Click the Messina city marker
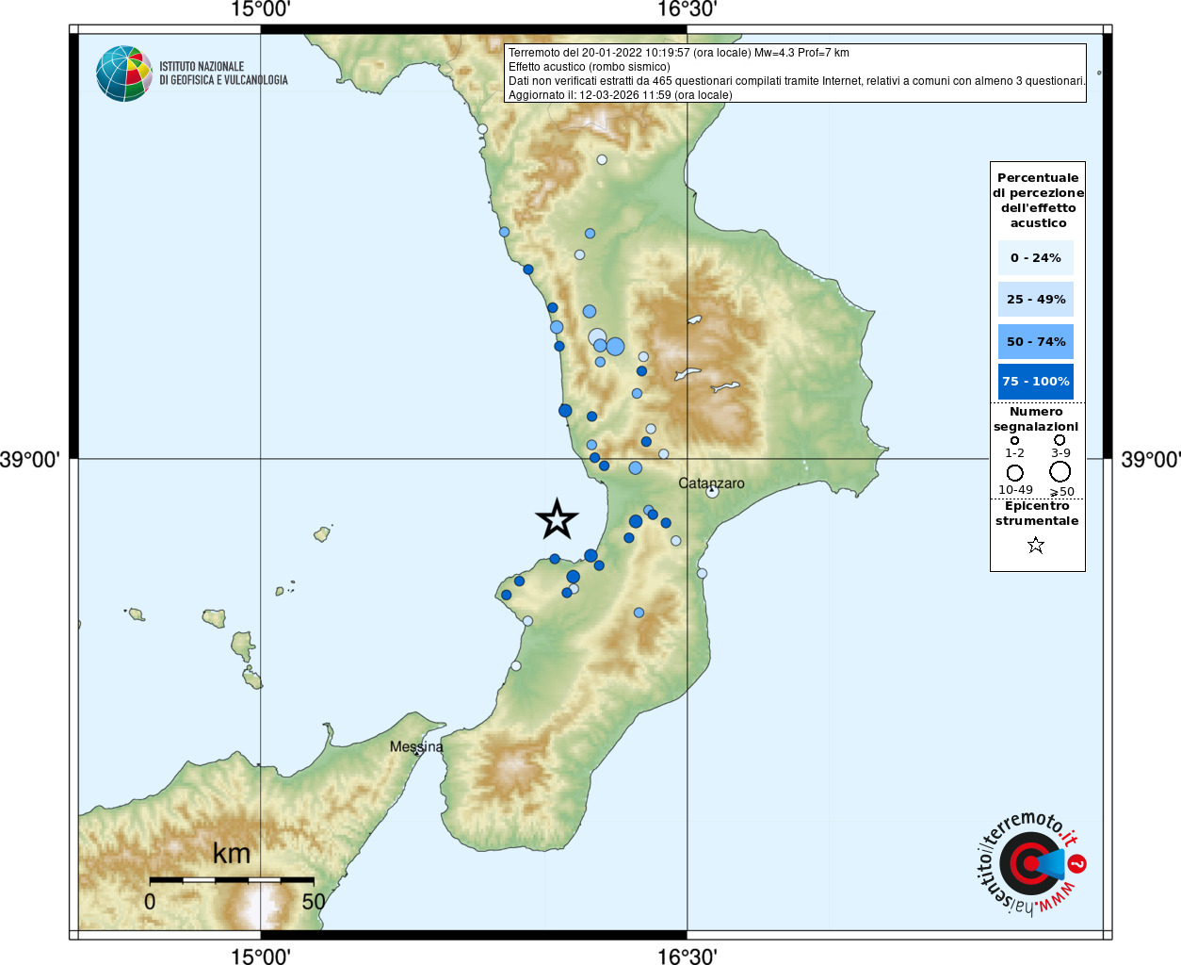 [416, 753]
